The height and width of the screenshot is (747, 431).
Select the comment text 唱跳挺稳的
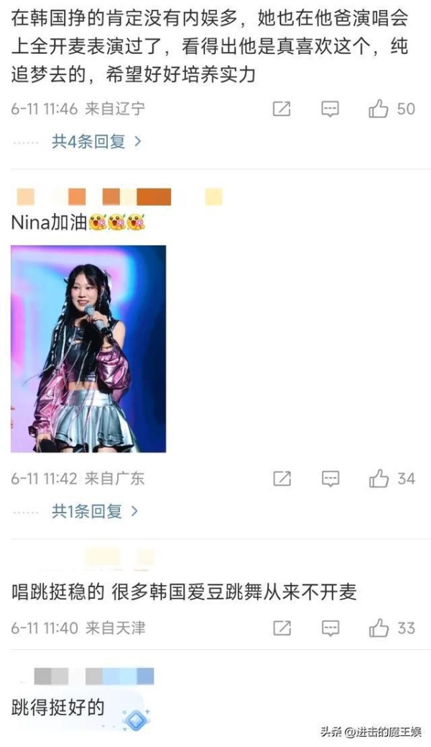click(x=57, y=592)
